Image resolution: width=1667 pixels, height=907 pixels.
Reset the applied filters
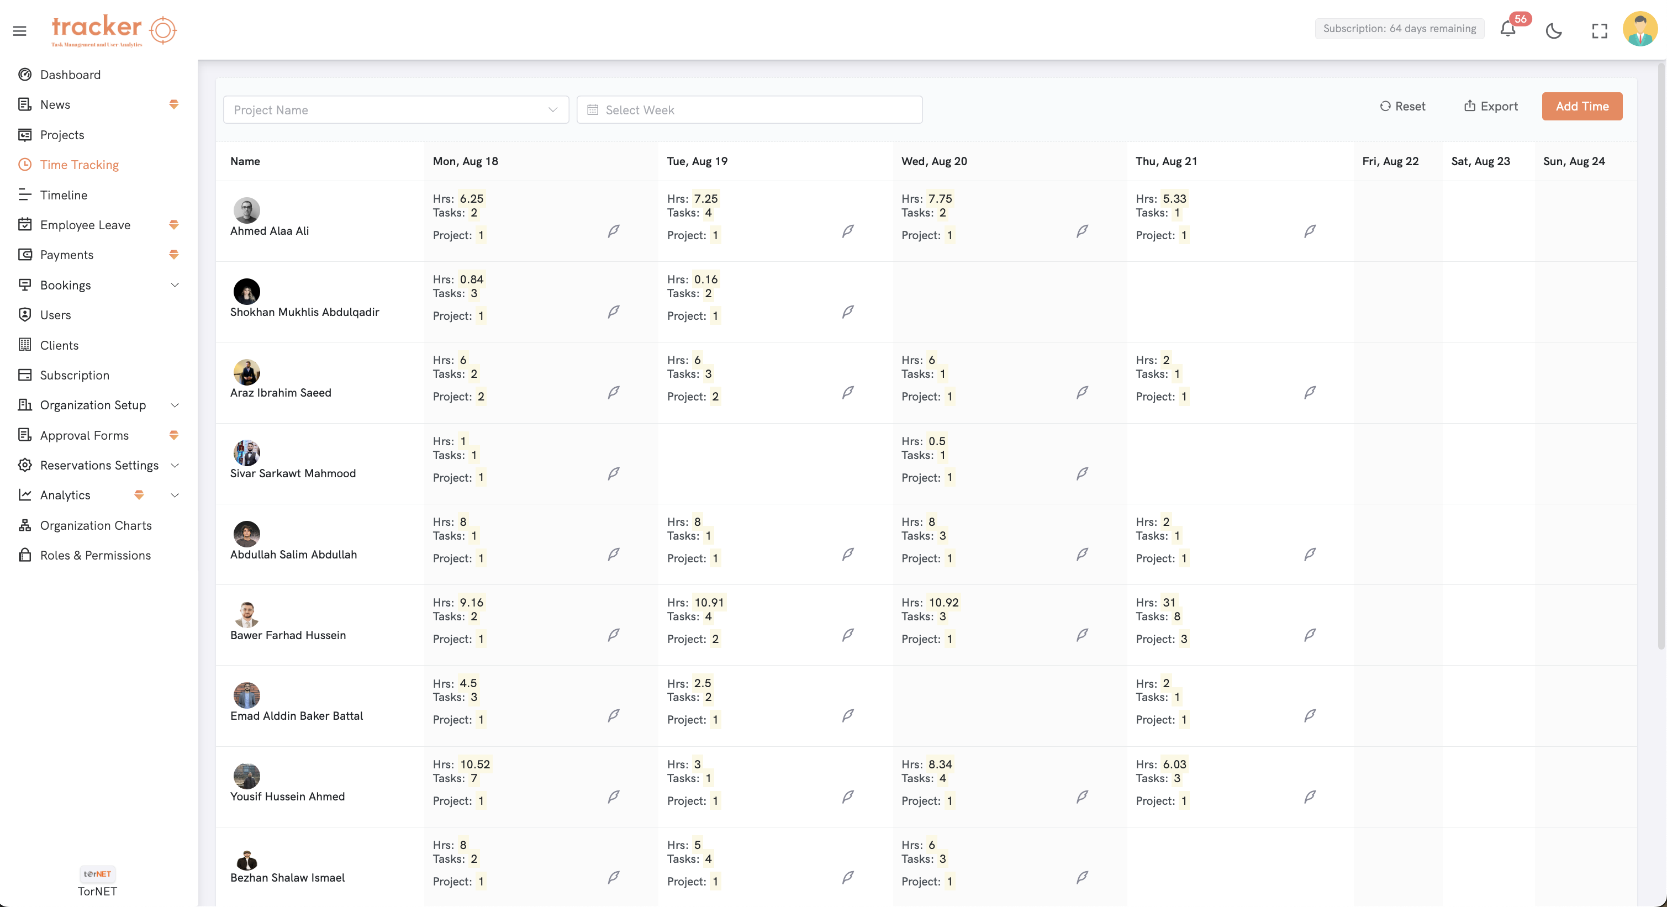tap(1402, 106)
